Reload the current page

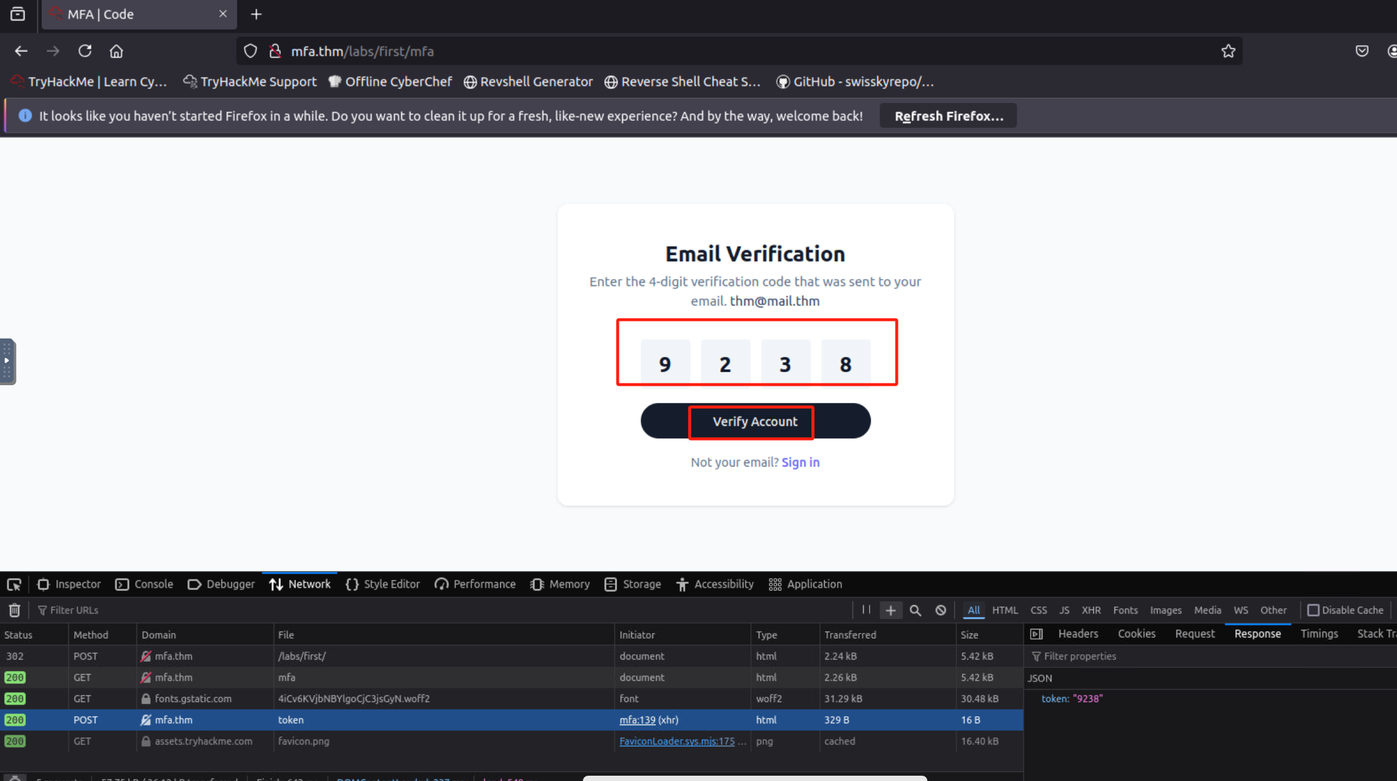[85, 51]
